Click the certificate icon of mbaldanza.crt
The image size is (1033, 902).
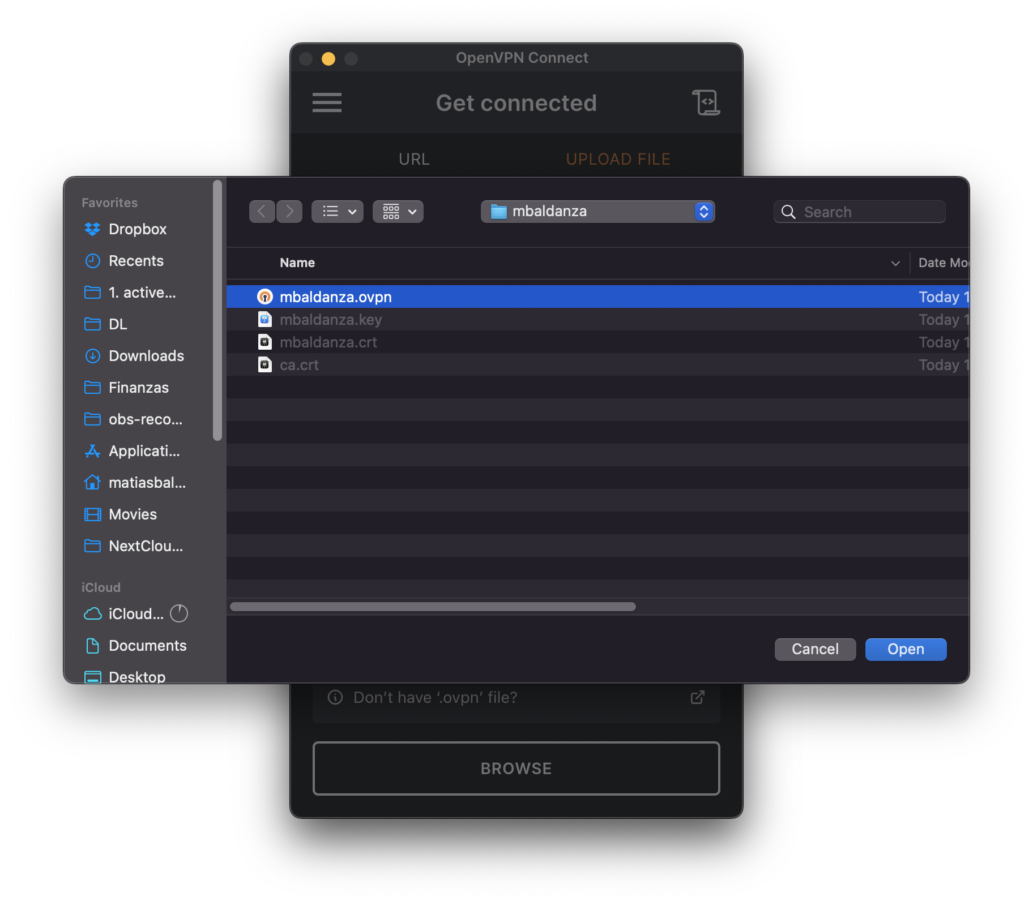264,342
